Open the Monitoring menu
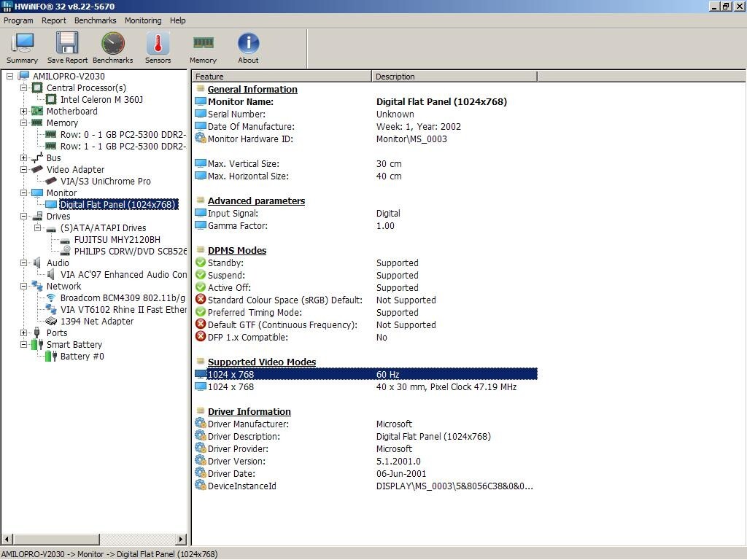The height and width of the screenshot is (560, 747). click(143, 20)
